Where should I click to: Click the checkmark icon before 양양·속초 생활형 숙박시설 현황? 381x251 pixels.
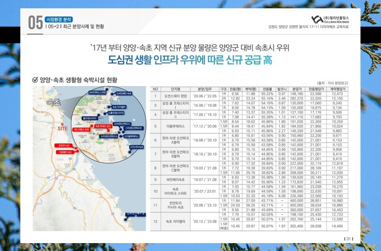pos(35,80)
